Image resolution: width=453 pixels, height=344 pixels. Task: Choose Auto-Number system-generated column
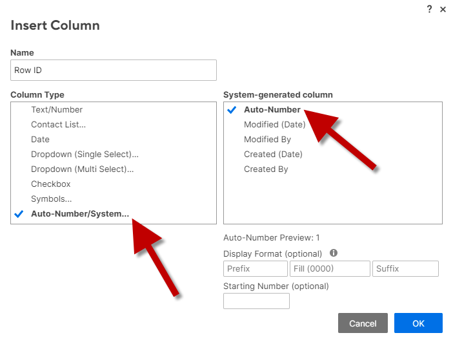(272, 110)
